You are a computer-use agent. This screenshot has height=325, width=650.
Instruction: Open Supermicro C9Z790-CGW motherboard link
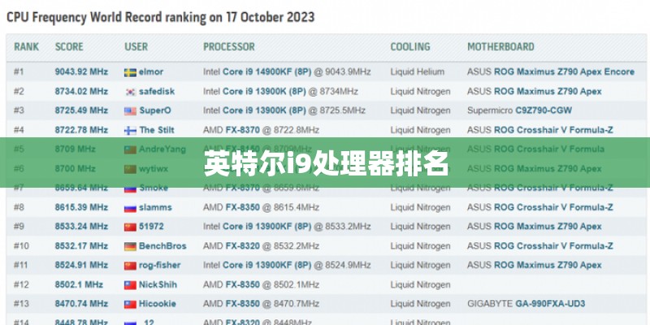(x=544, y=110)
